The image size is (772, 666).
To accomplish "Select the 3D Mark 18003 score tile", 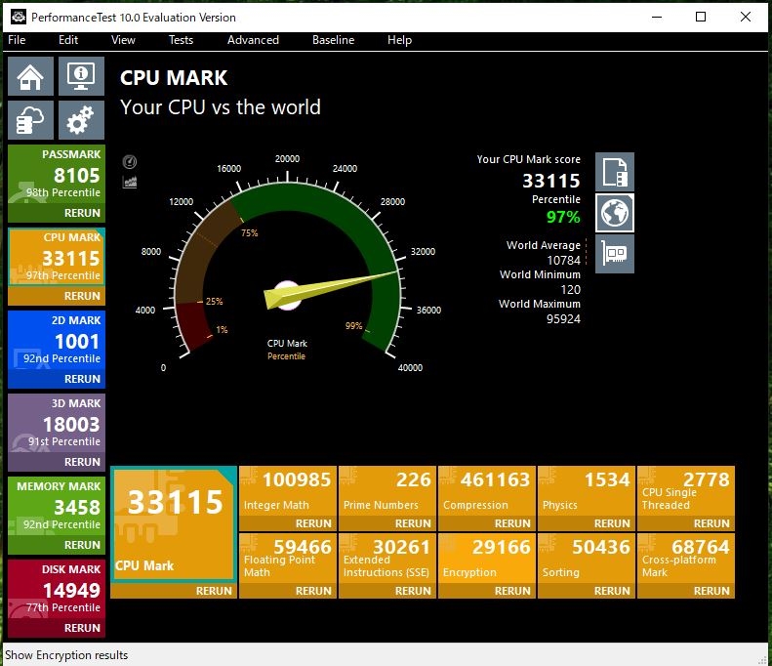I will point(57,424).
